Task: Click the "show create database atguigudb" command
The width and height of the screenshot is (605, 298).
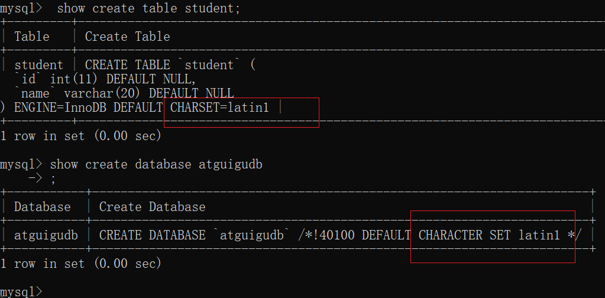Action: point(156,164)
